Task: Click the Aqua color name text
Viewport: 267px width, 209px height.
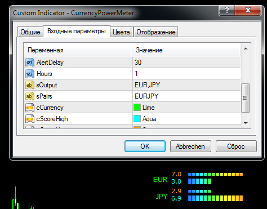Action: pos(149,119)
